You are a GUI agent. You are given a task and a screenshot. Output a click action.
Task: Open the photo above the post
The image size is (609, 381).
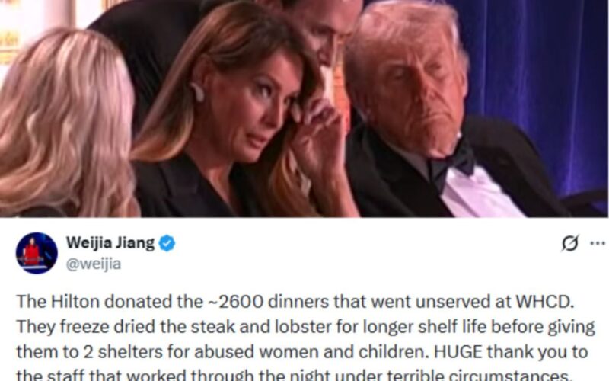[304, 108]
